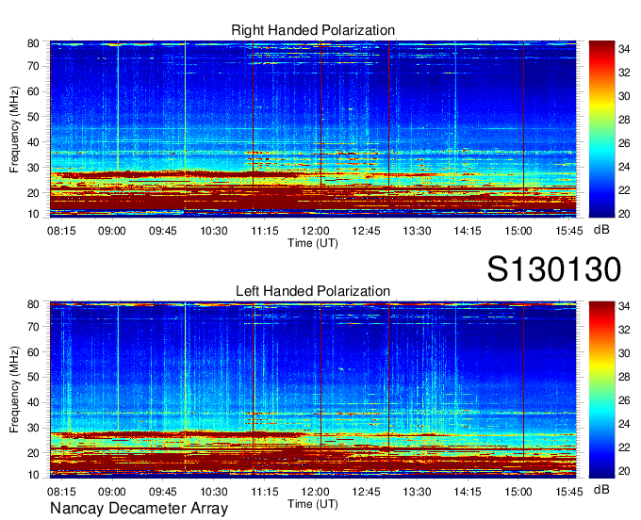
Task: Click the "34" value on the Right Handed color bar
Action: (624, 49)
